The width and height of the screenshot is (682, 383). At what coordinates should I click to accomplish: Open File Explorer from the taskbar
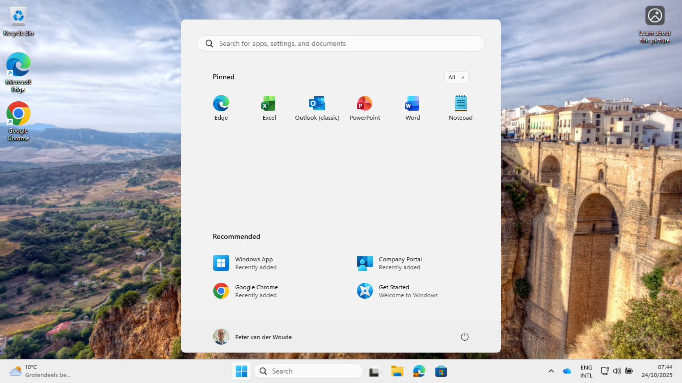click(x=397, y=371)
